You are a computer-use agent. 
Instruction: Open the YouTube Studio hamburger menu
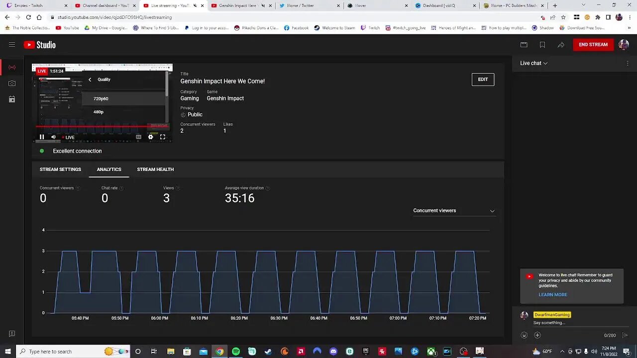(12, 45)
